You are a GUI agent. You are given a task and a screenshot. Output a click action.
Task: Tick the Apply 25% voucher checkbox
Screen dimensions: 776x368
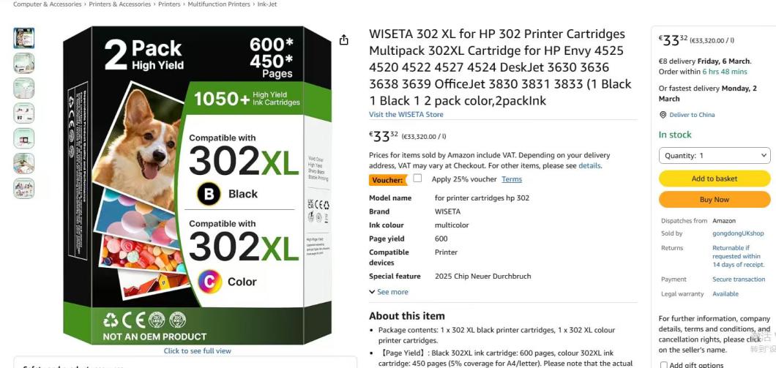(417, 178)
